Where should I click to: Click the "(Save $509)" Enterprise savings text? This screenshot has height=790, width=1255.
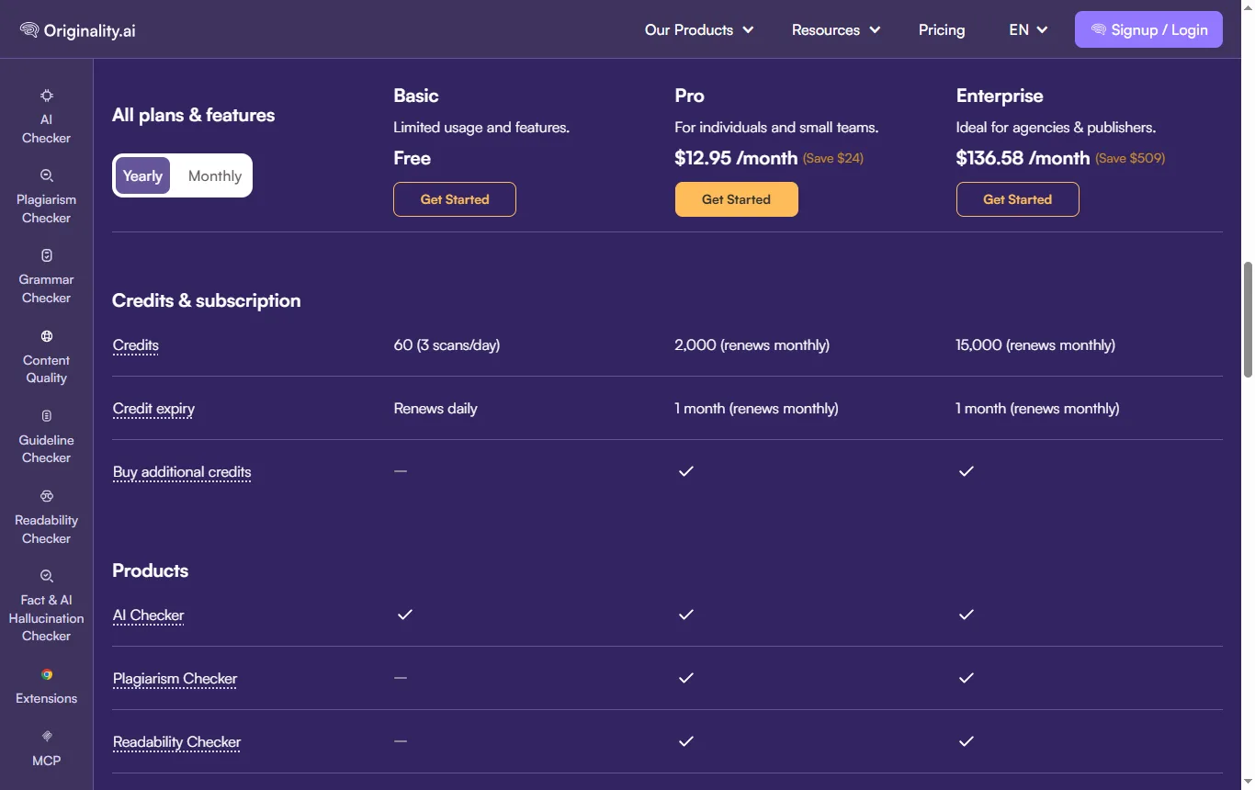pyautogui.click(x=1130, y=158)
